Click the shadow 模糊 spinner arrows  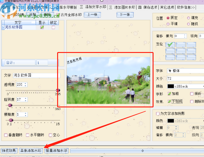coord(176,128)
